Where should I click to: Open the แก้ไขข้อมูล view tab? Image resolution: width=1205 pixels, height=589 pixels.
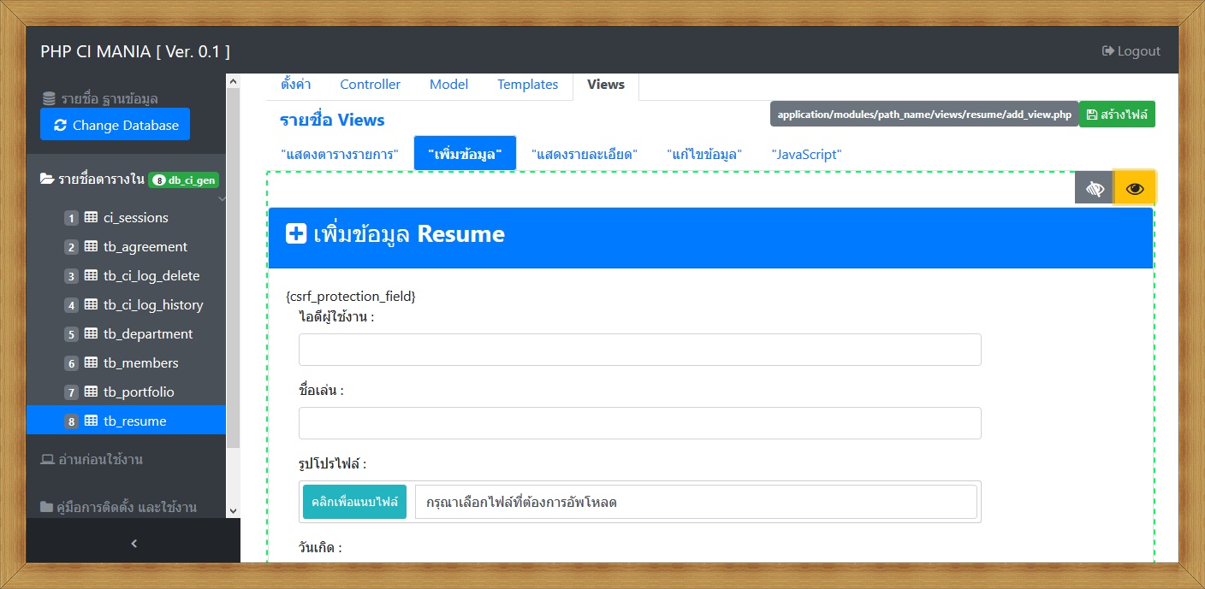(704, 154)
